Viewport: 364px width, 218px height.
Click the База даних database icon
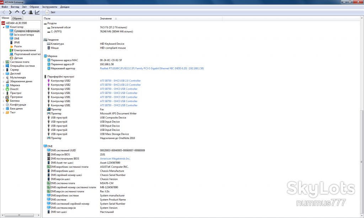pyautogui.click(x=7, y=108)
